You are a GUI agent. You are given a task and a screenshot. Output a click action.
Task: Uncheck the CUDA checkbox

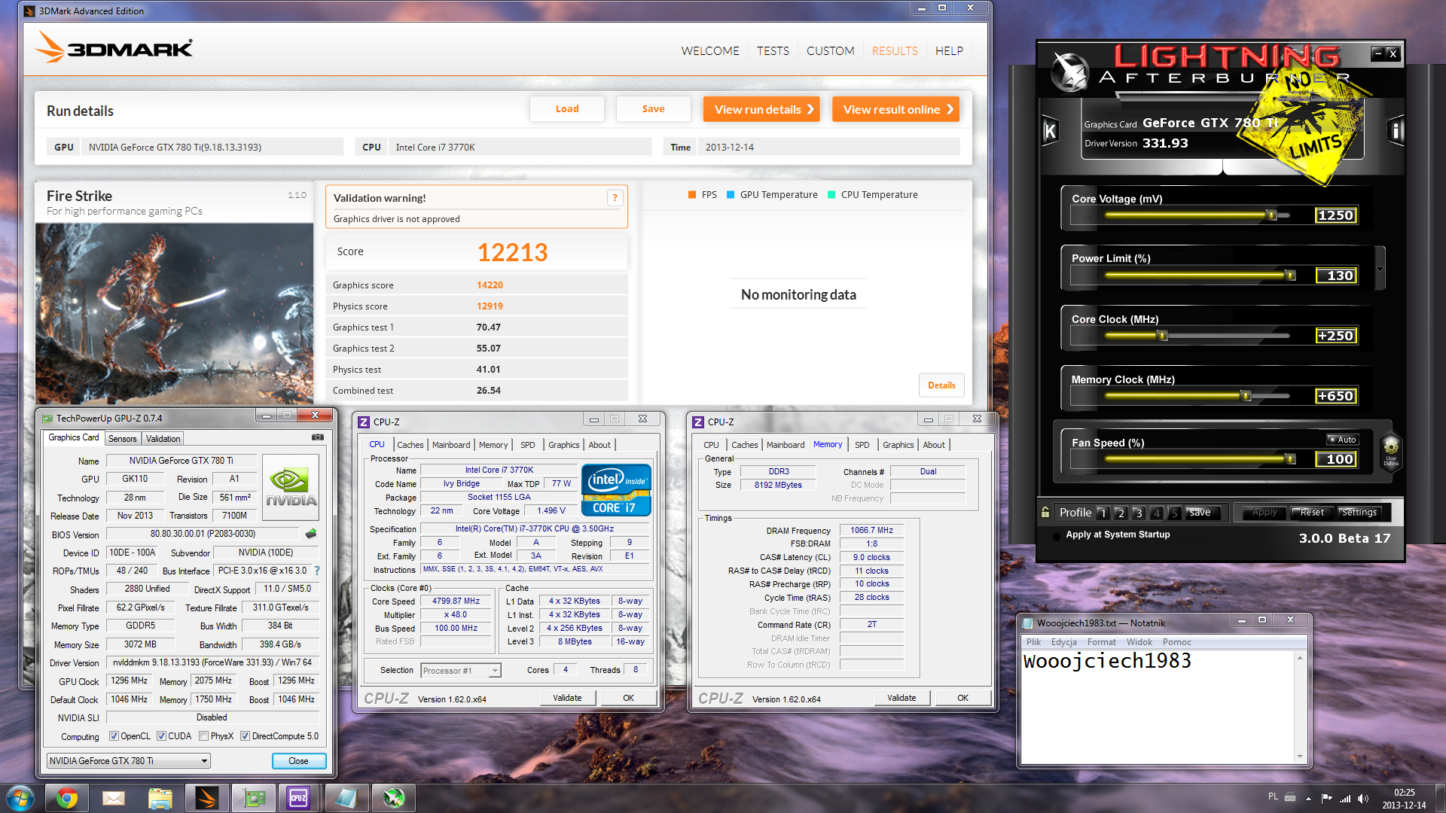161,736
